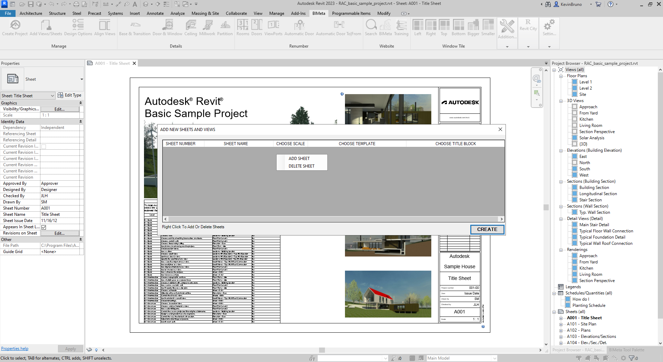Open Add Views/Sheets tool
The width and height of the screenshot is (663, 362).
click(x=46, y=28)
